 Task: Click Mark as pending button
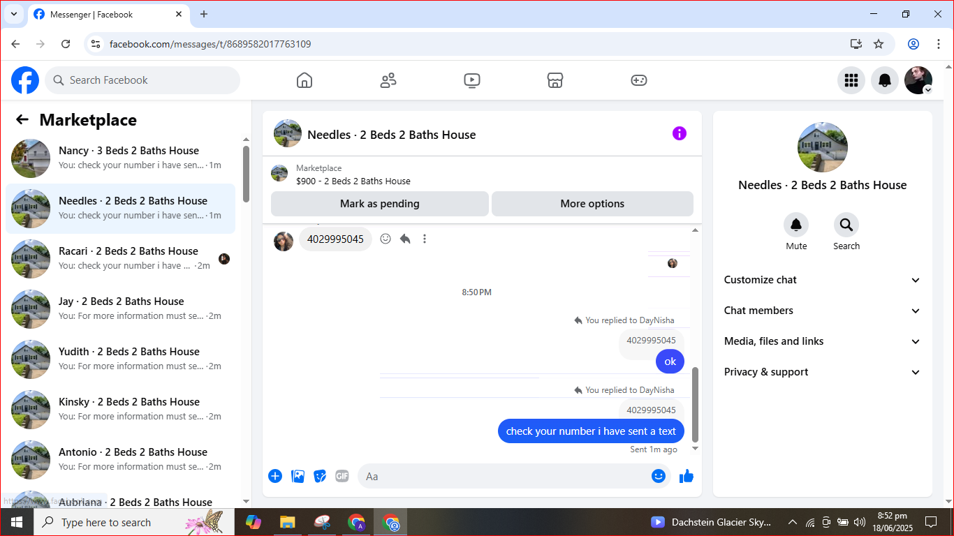[x=380, y=204]
